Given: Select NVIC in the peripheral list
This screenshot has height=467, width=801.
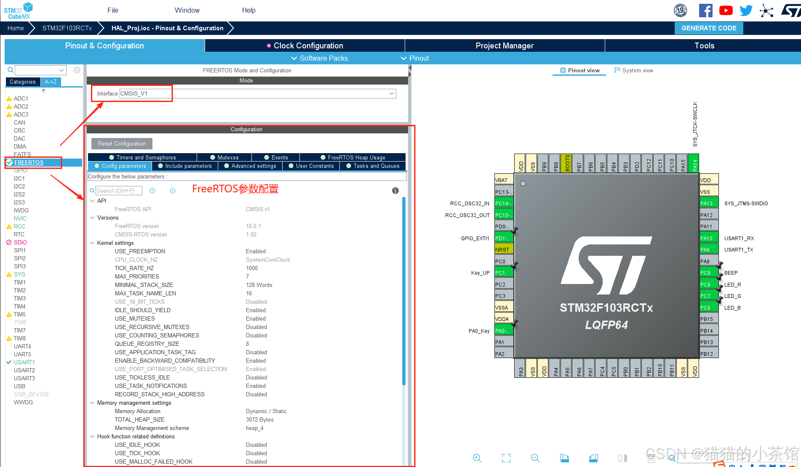Looking at the screenshot, I should 20,218.
